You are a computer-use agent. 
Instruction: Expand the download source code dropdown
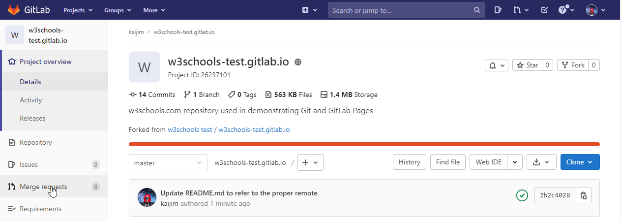point(541,162)
